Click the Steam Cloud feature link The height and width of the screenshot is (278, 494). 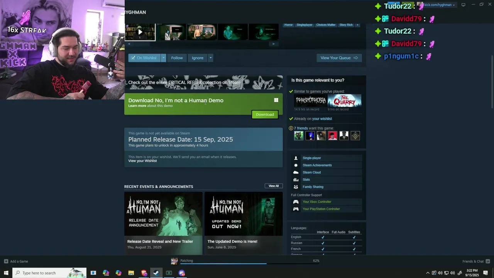coord(311,173)
